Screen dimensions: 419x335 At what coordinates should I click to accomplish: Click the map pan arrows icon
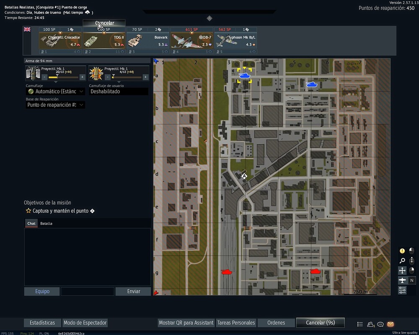(x=402, y=271)
